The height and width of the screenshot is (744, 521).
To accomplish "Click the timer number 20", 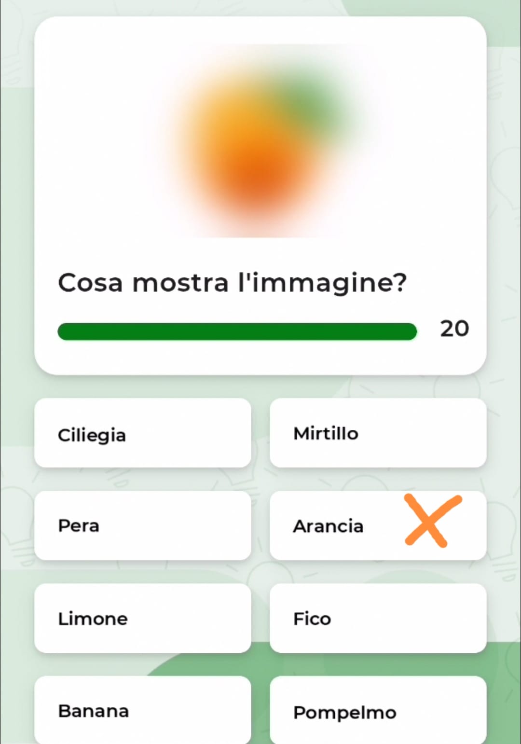I will pos(454,329).
